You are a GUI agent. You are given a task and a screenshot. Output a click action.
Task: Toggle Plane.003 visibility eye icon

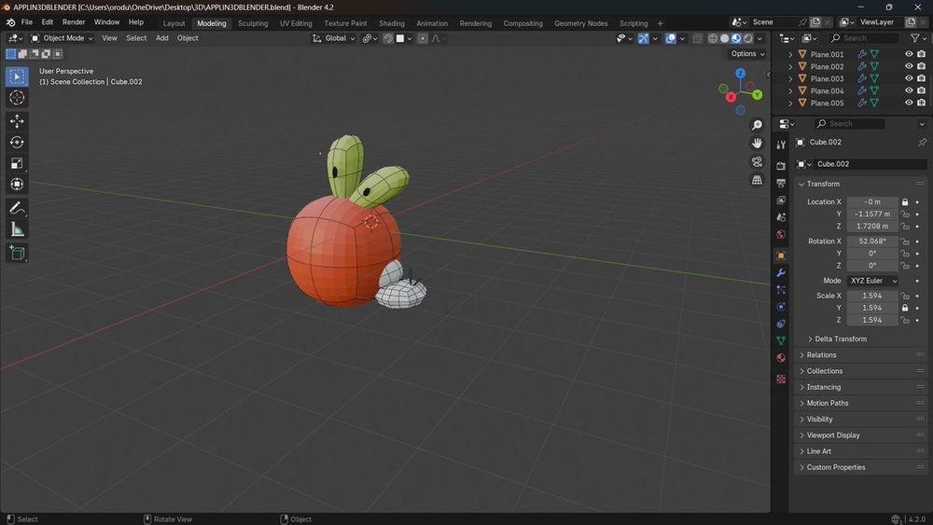(909, 78)
